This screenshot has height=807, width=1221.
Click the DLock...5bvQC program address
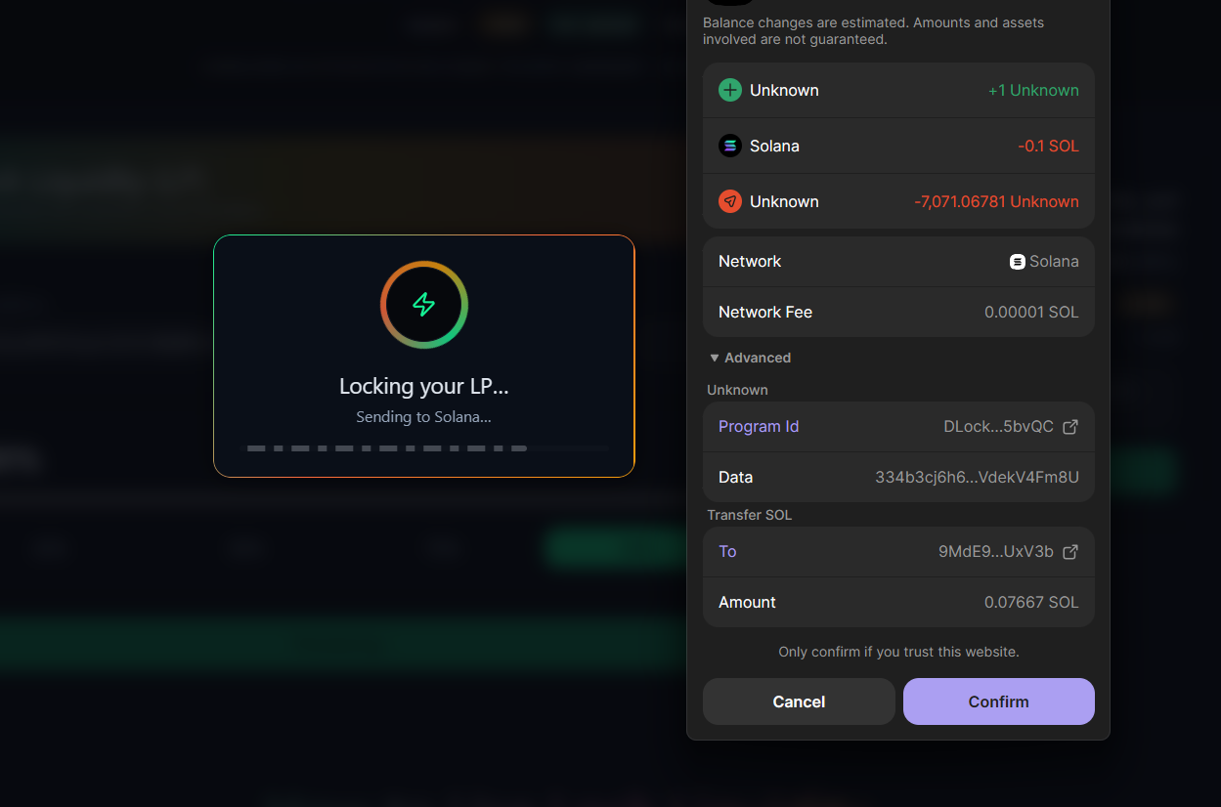tap(998, 427)
